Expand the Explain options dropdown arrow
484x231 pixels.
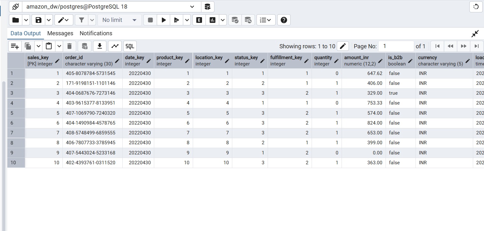click(x=223, y=20)
